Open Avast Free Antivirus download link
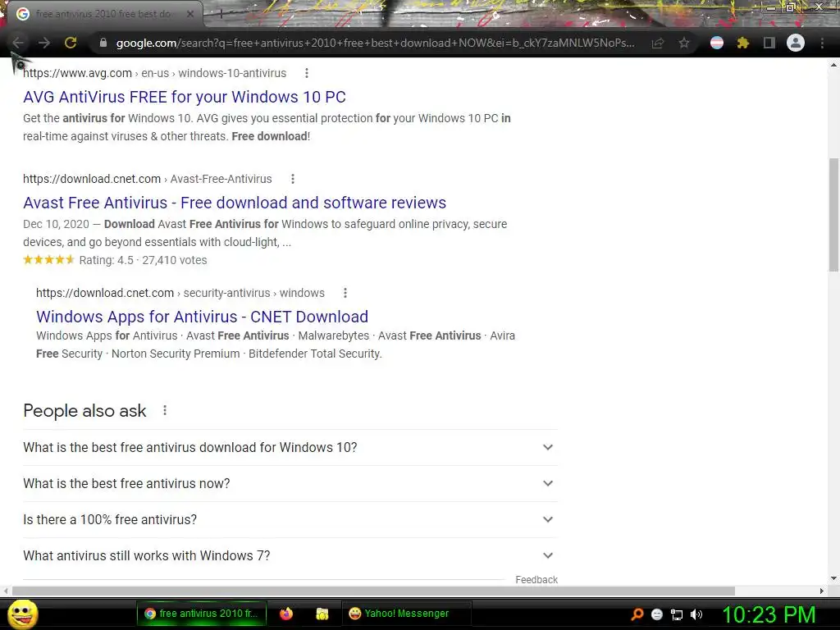Viewport: 840px width, 630px height. tap(235, 203)
